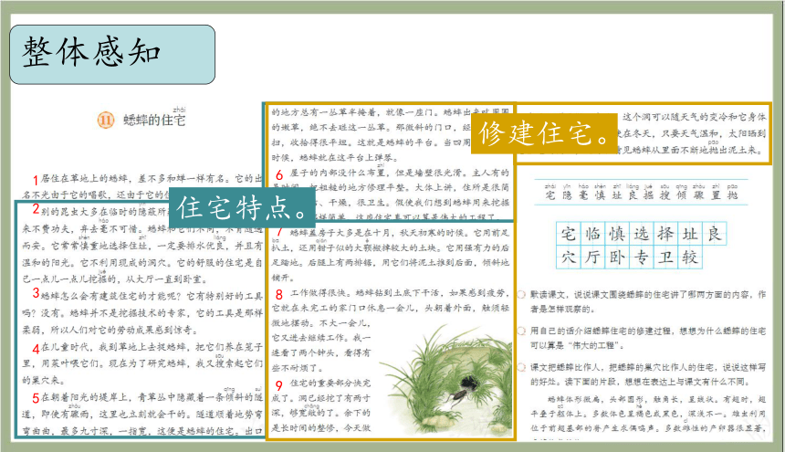785x452 pixels.
Task: Click the orange lesson number 11 badge
Action: coord(106,121)
